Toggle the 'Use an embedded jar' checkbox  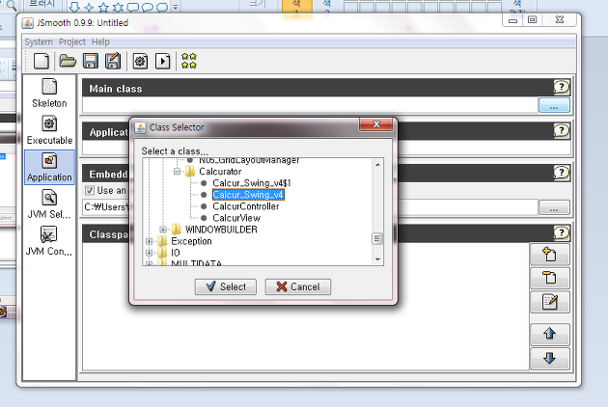[90, 190]
